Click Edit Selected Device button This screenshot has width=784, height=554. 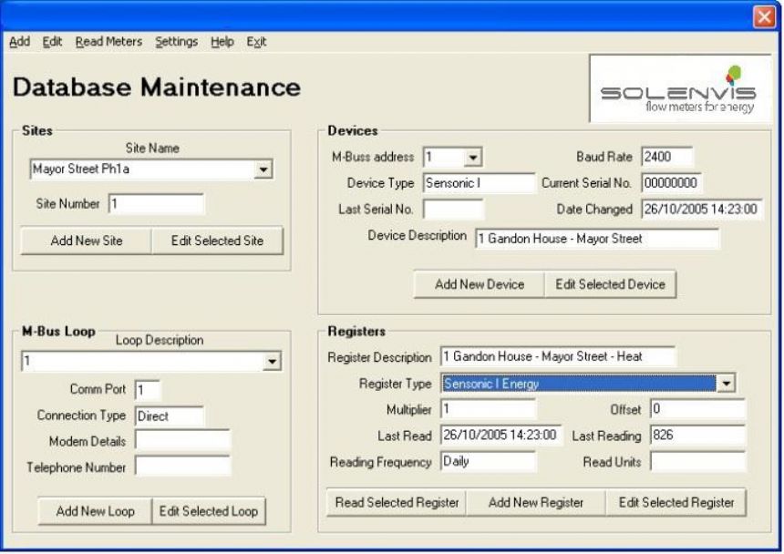click(610, 284)
